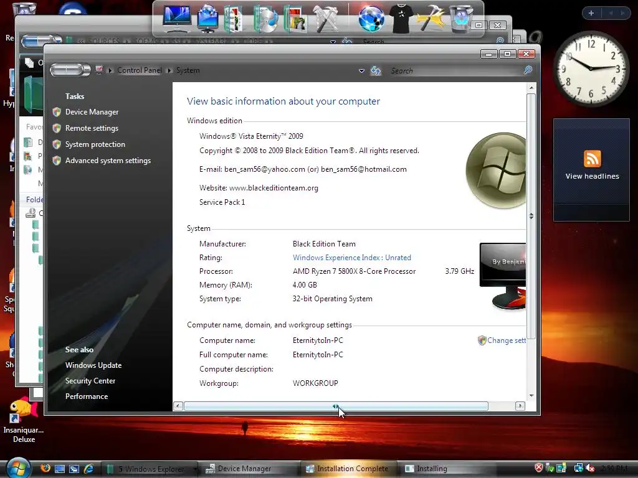Open the Insaniquarium Deluxe desktop shortcut
The height and width of the screenshot is (478, 638).
(x=24, y=420)
